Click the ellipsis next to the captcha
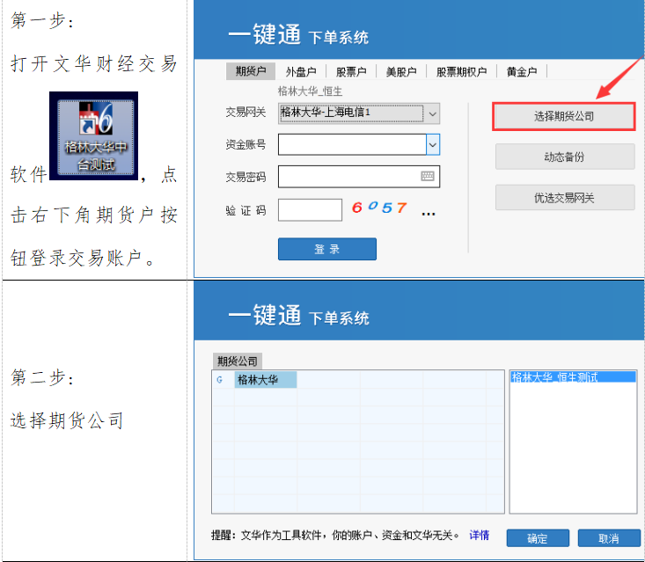The width and height of the screenshot is (645, 562). 429,214
